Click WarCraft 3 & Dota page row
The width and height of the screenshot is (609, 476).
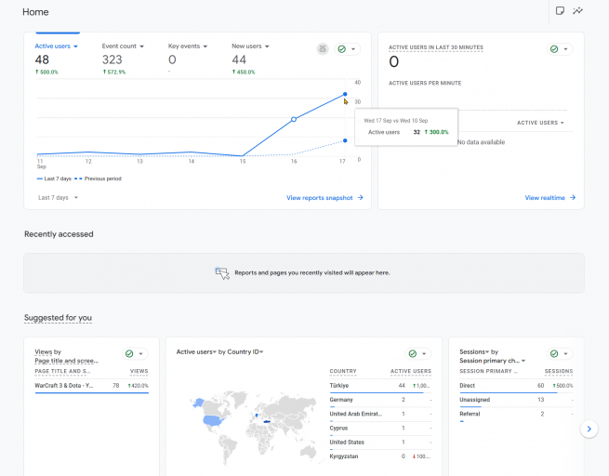pyautogui.click(x=91, y=386)
